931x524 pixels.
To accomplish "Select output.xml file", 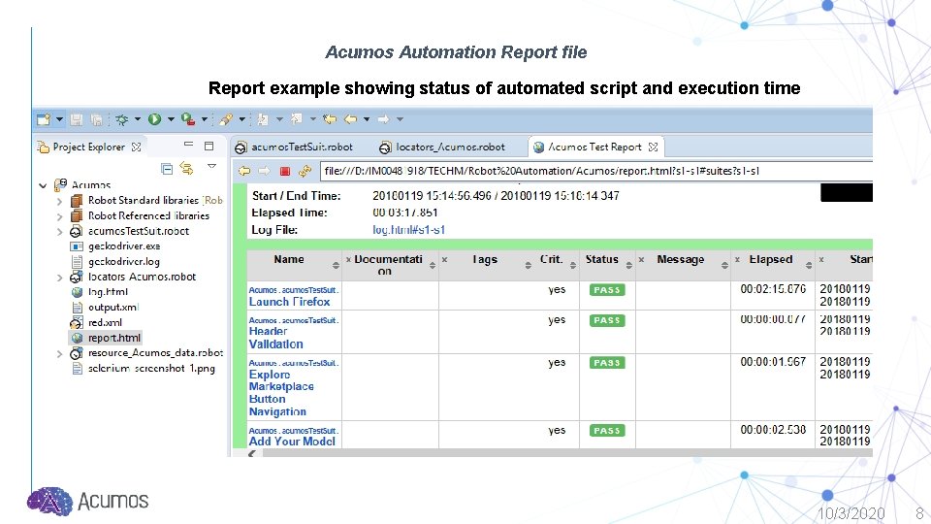I will [112, 308].
